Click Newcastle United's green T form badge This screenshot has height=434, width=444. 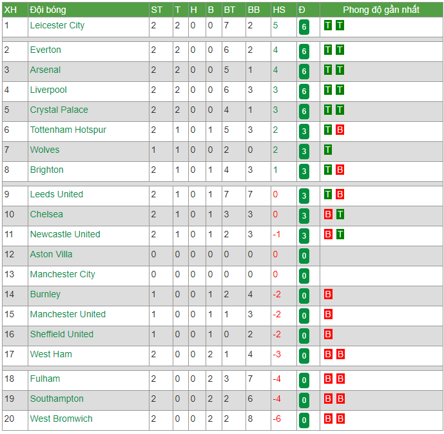(x=340, y=235)
